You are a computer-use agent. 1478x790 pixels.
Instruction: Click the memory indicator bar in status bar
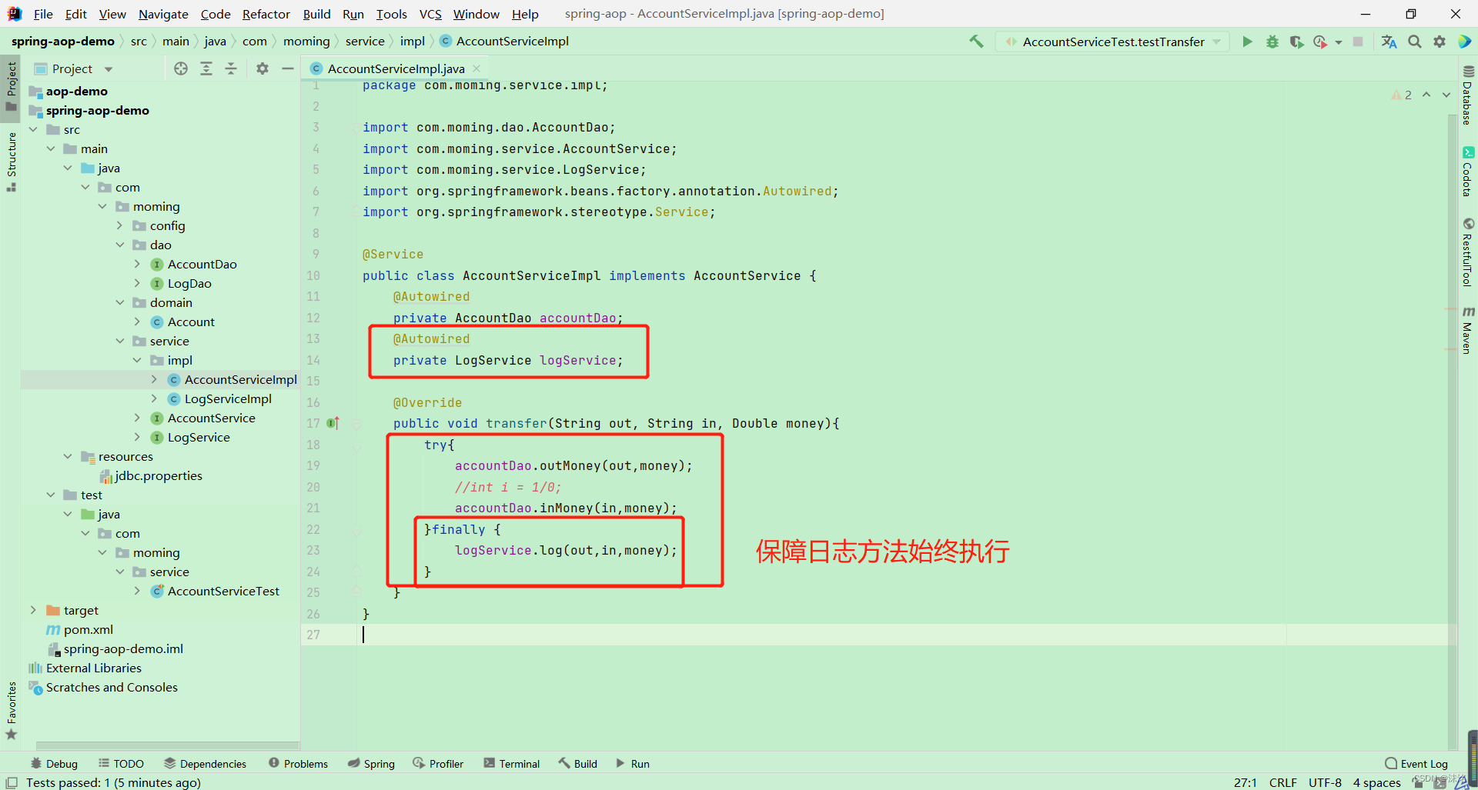[x=1473, y=758]
